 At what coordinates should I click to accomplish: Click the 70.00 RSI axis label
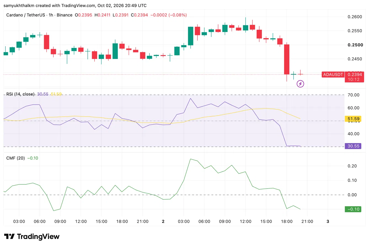pyautogui.click(x=354, y=95)
